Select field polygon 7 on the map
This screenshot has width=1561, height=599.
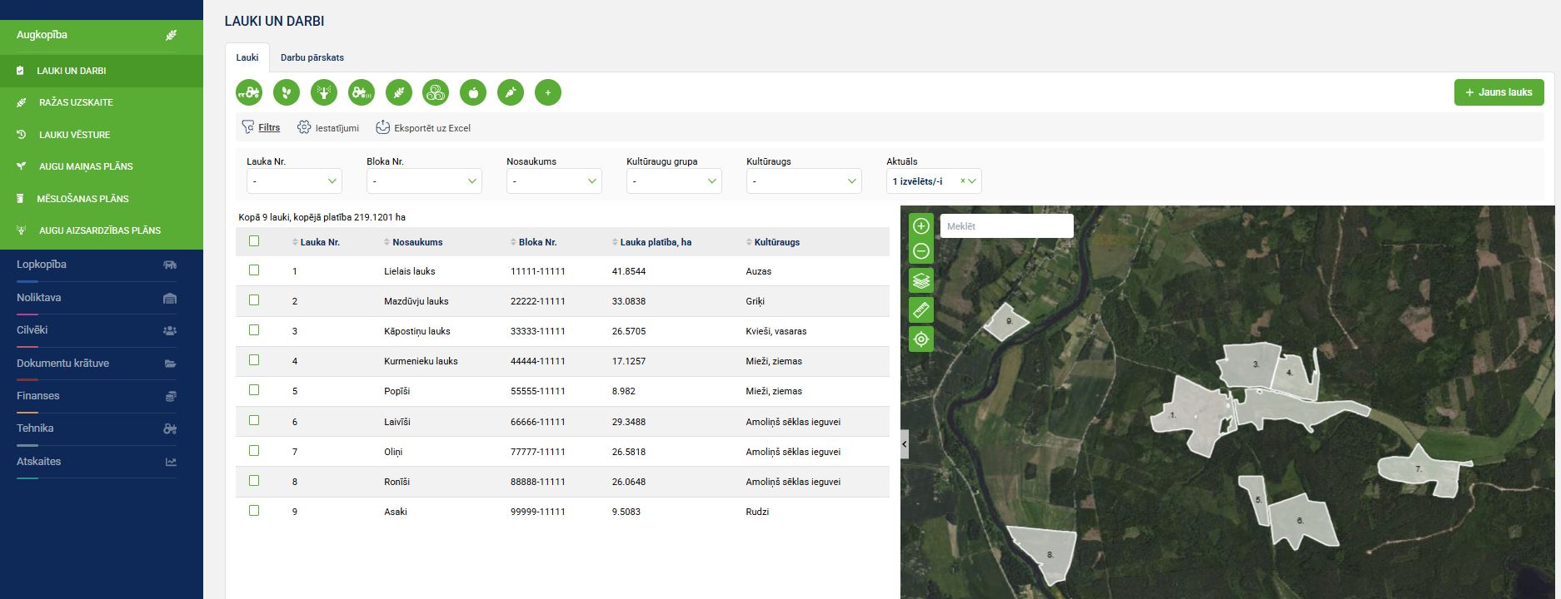coord(1419,471)
